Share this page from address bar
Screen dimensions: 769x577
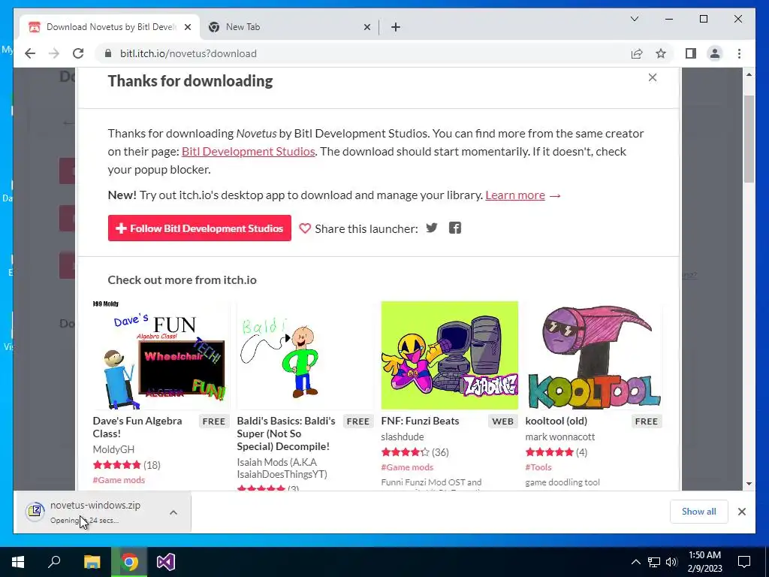(637, 53)
